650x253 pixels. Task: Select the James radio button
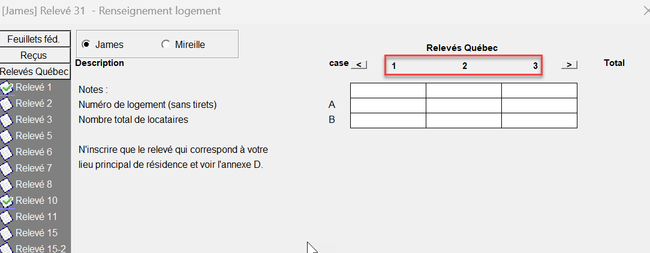86,44
